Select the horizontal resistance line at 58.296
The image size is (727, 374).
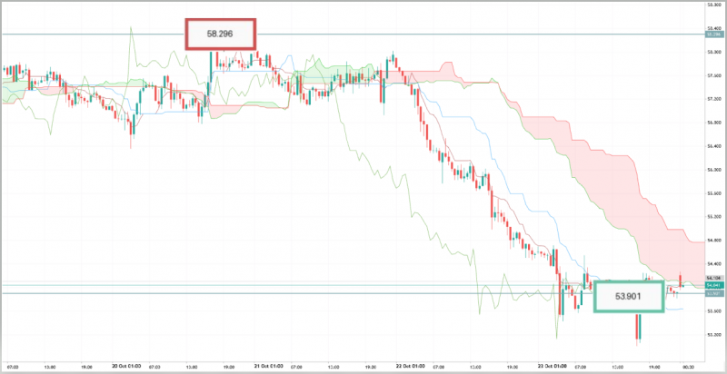(353, 34)
